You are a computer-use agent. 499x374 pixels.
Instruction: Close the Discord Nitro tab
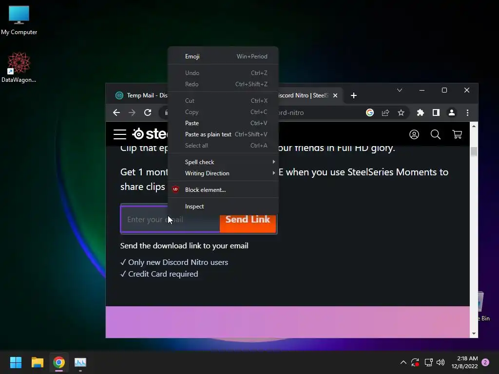pos(335,95)
